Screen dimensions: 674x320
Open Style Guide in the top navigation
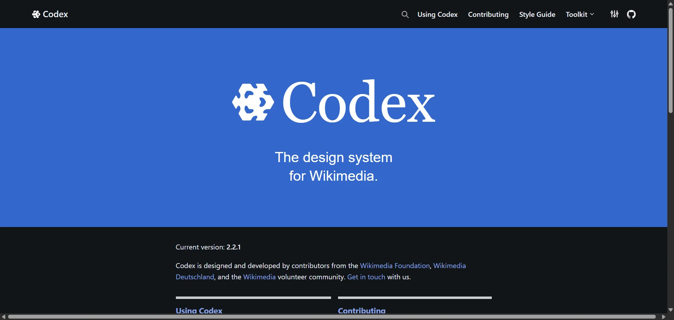[537, 14]
